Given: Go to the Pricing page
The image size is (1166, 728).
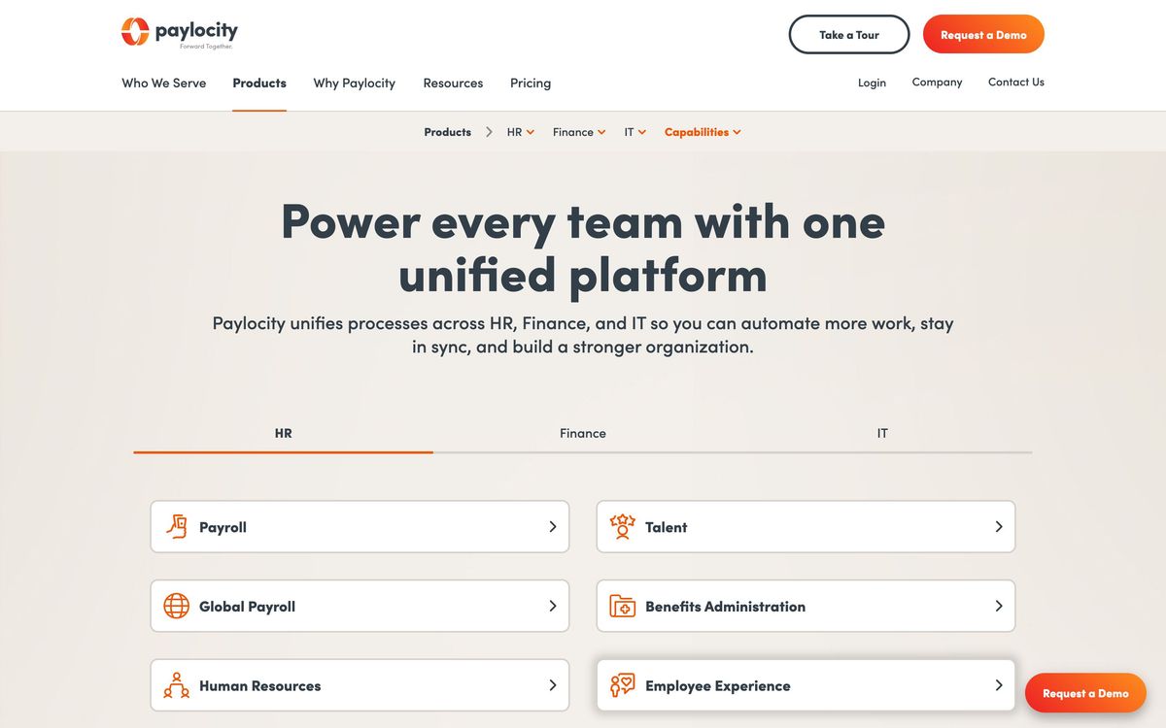Looking at the screenshot, I should tap(531, 83).
